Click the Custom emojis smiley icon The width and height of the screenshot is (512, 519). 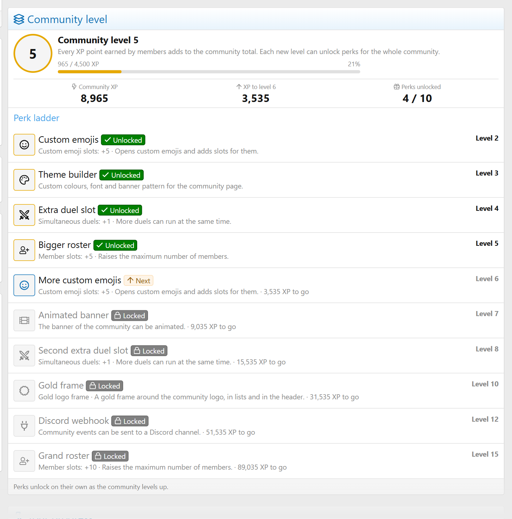point(24,145)
